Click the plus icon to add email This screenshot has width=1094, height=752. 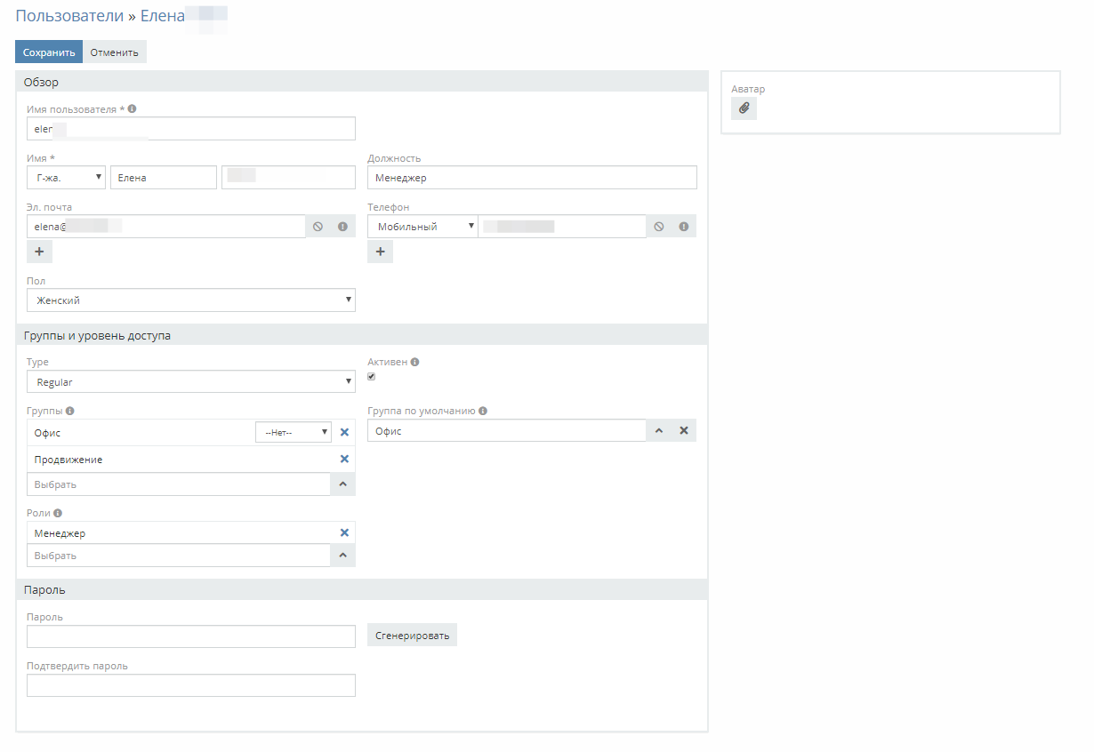(x=39, y=252)
